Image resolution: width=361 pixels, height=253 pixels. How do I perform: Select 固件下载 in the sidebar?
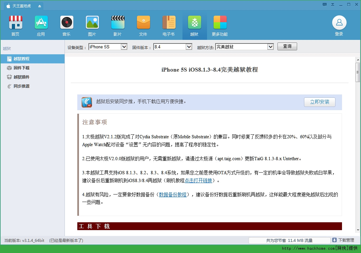click(x=21, y=68)
